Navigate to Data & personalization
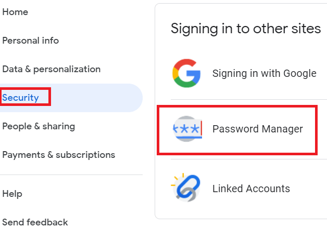Screen dimensions: 327x228 tap(51, 69)
